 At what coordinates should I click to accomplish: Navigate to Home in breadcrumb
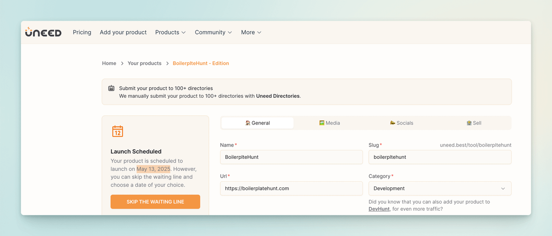[x=109, y=63]
